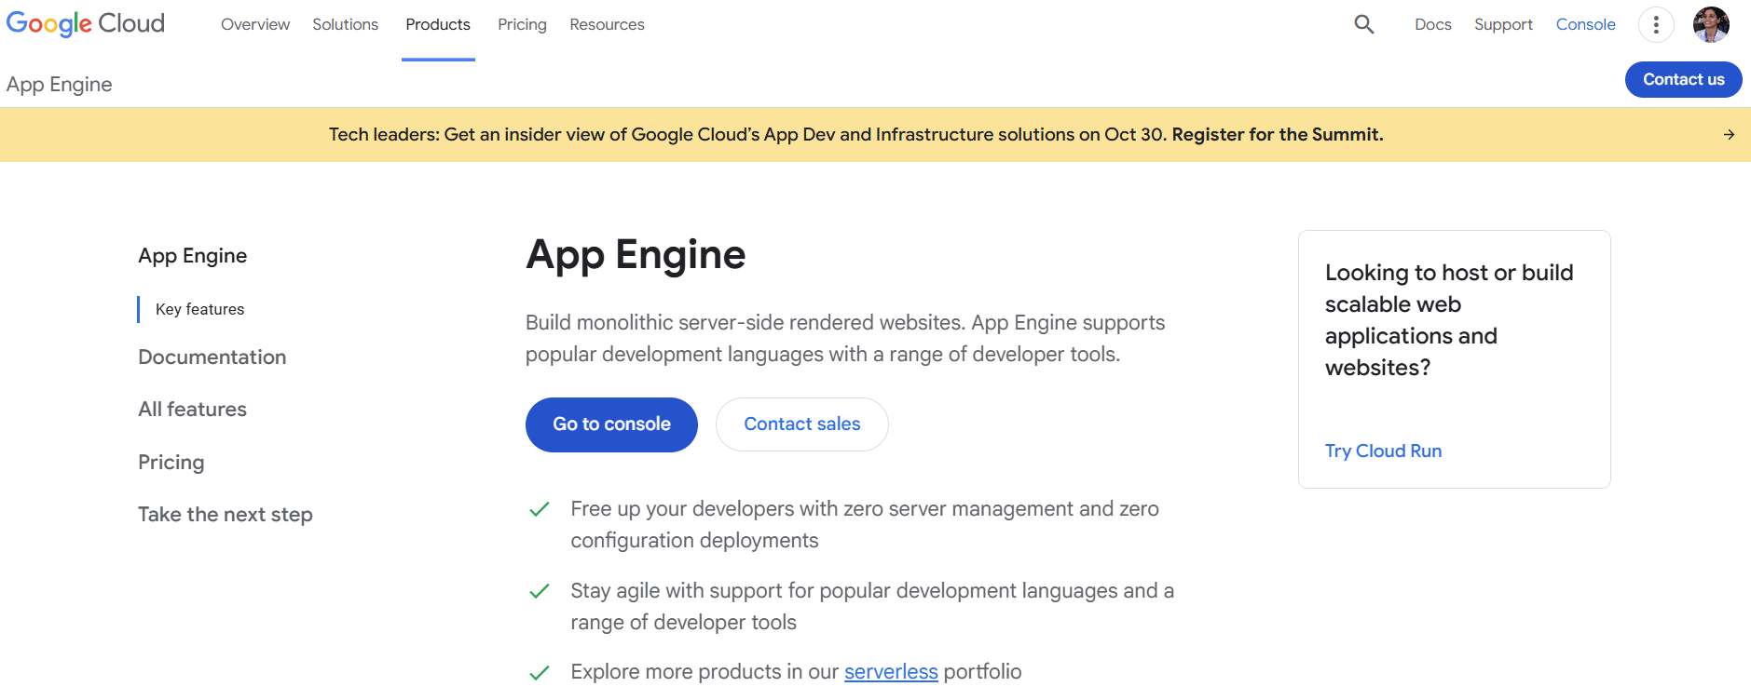Click the 'Looking to host or build' card heading
This screenshot has height=700, width=1751.
[x=1449, y=320]
